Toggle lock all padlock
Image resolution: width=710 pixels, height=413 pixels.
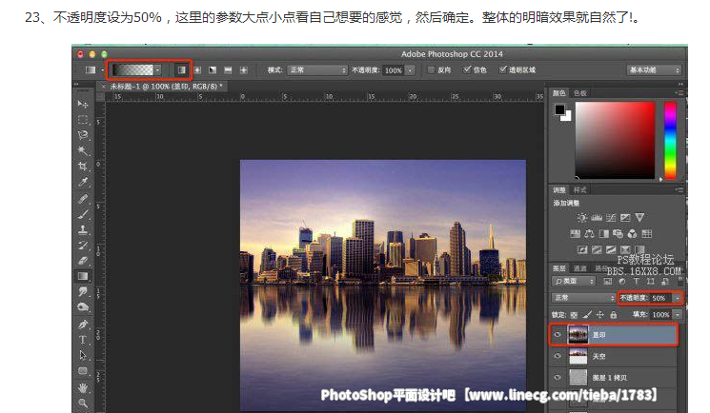click(613, 314)
